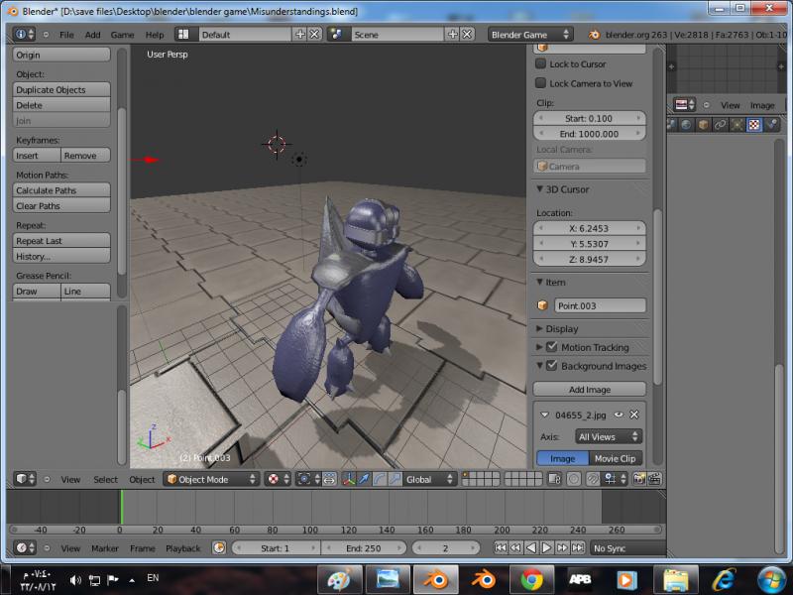Open Internet Explorer from the taskbar
The width and height of the screenshot is (793, 595).
click(724, 580)
